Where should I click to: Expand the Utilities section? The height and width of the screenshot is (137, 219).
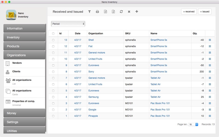[24, 130]
